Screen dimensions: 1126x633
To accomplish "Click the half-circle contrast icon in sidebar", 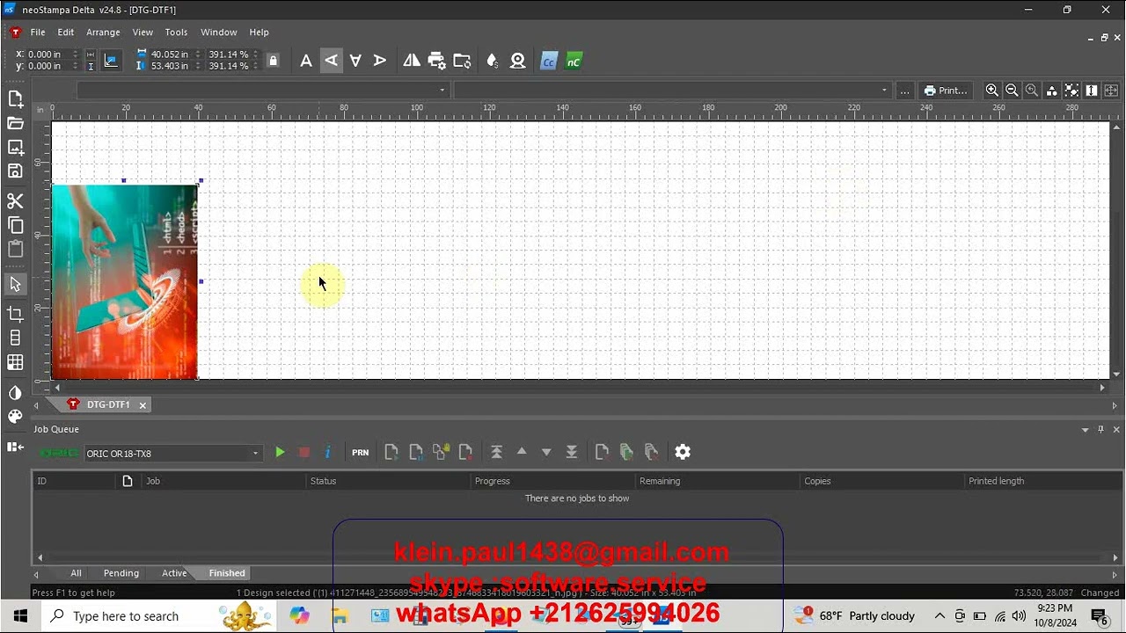I will [15, 393].
